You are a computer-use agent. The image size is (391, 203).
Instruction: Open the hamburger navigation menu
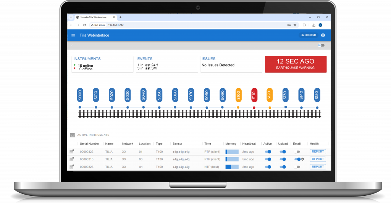coord(73,35)
